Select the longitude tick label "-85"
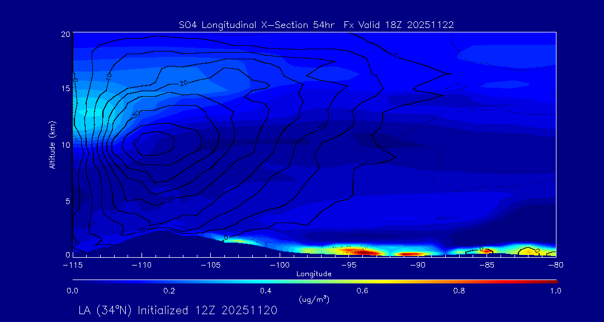The height and width of the screenshot is (322, 604). tap(487, 265)
